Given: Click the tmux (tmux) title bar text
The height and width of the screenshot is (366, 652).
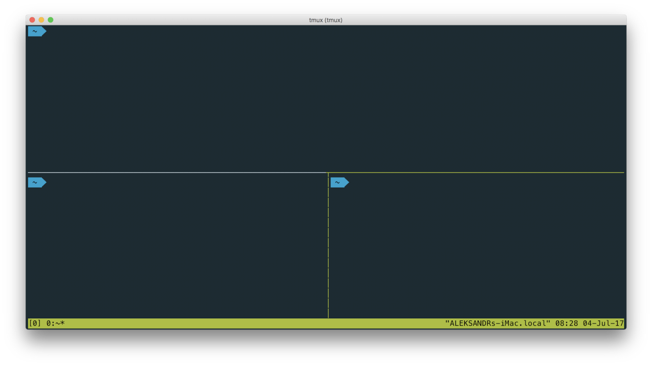Looking at the screenshot, I should (325, 20).
